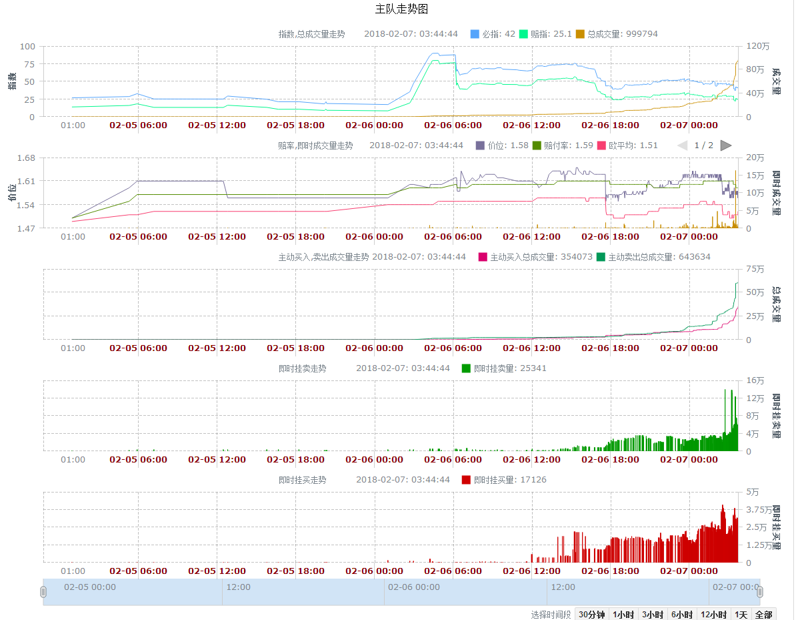796x620 pixels.
Task: Click the 选择时间段 label
Action: (551, 615)
